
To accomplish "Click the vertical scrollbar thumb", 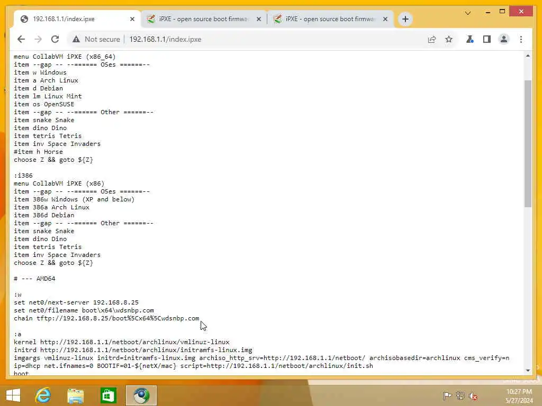I will pos(528,143).
